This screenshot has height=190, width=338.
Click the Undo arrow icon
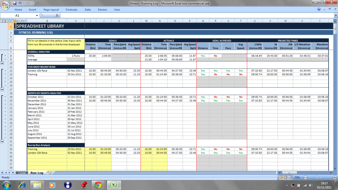[x=20, y=3]
